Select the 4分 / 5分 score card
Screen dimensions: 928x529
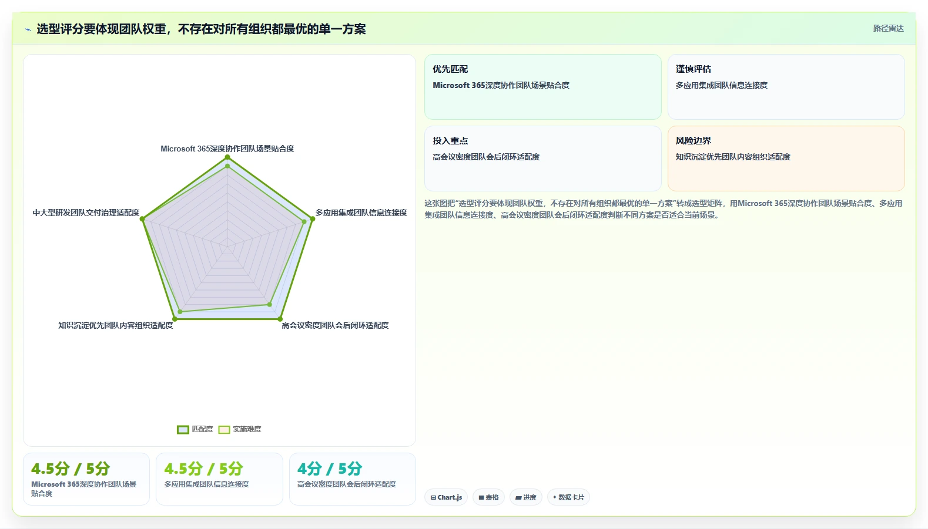click(x=353, y=479)
